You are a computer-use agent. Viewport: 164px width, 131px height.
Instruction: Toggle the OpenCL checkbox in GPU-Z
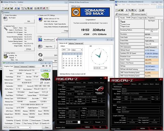[15, 120]
